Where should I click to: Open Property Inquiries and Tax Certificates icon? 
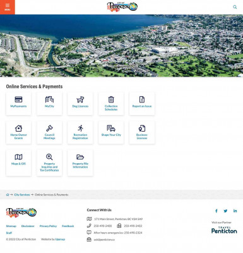point(49,157)
